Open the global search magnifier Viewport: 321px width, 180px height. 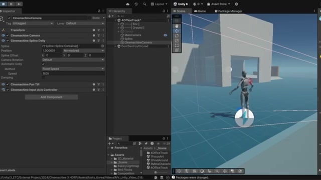(x=144, y=4)
